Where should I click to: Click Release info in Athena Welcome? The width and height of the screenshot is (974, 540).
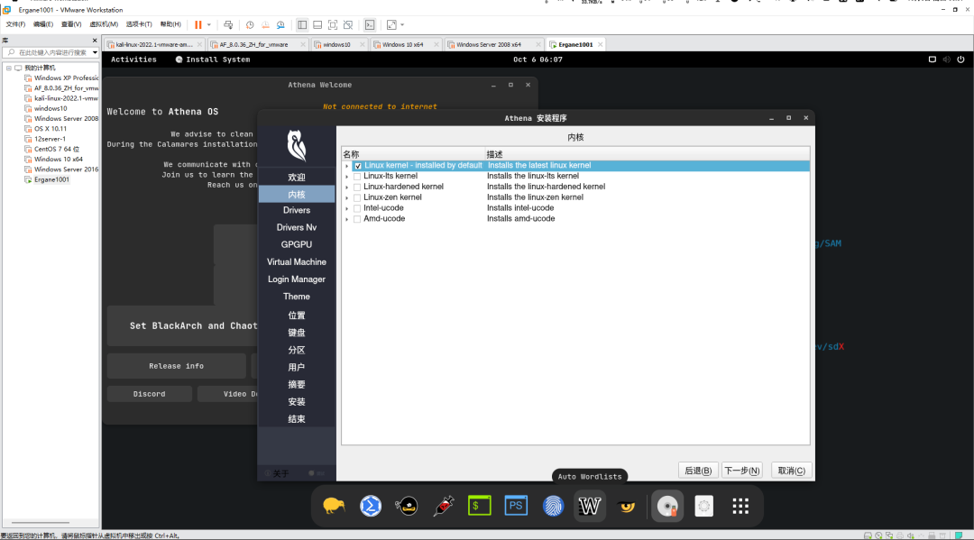(x=177, y=366)
